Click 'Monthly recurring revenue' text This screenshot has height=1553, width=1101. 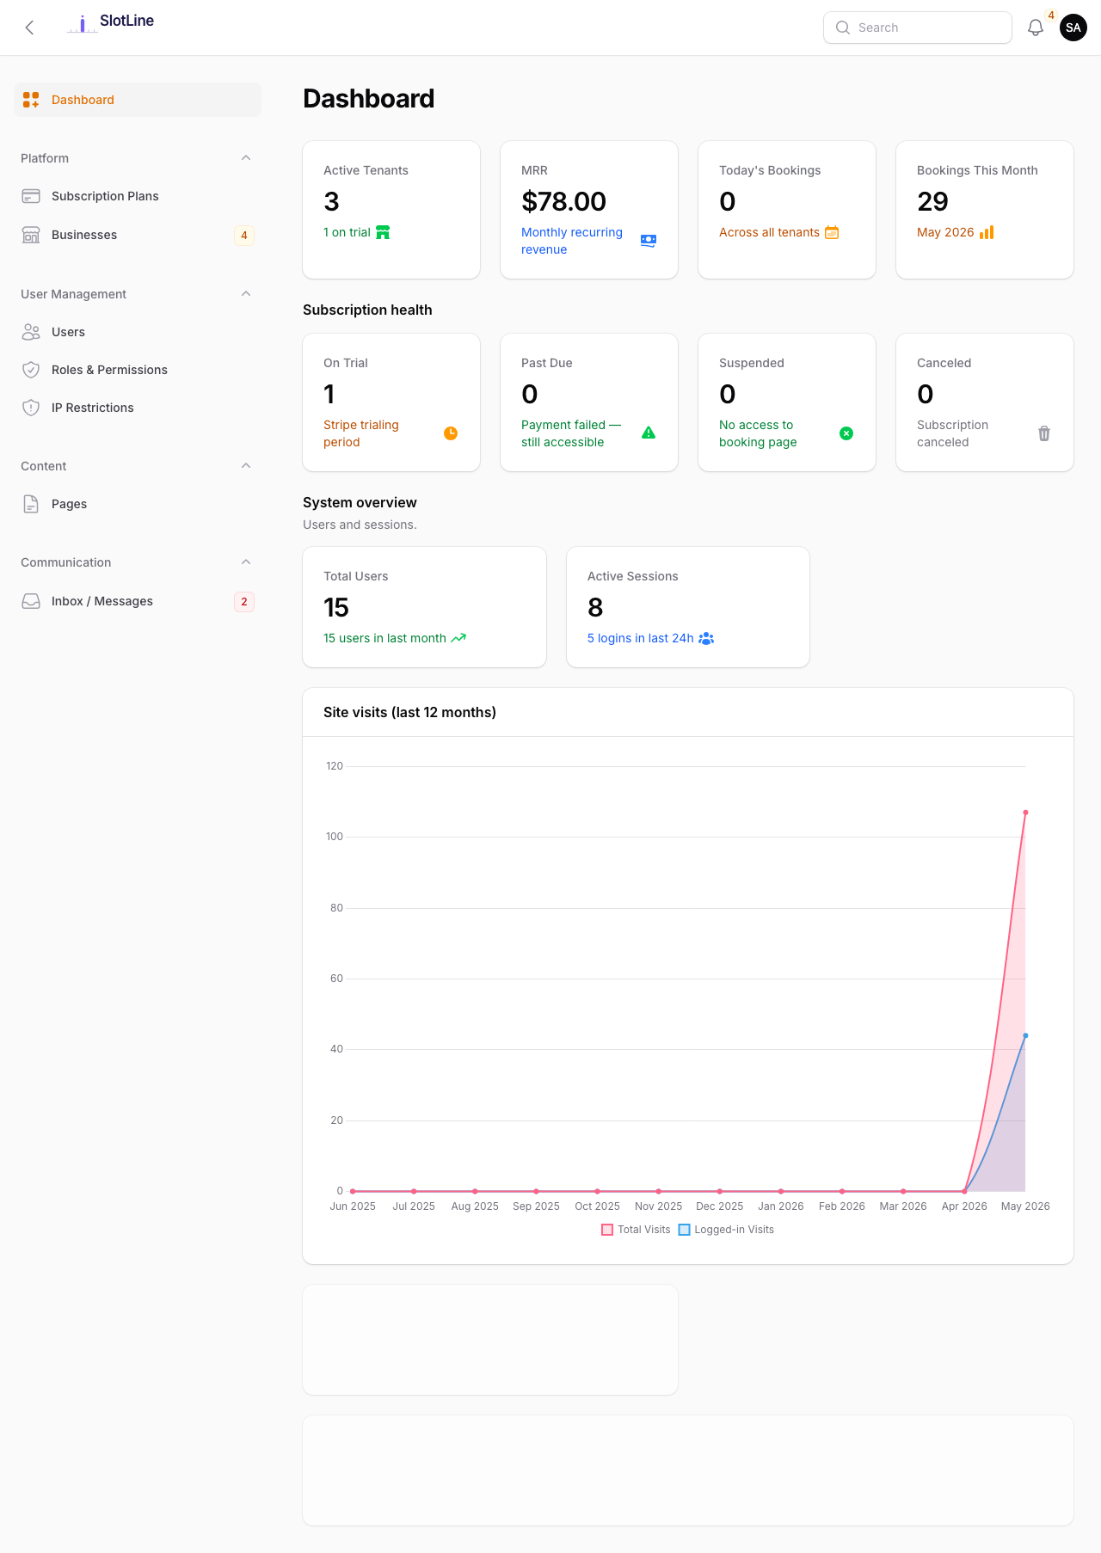point(572,241)
